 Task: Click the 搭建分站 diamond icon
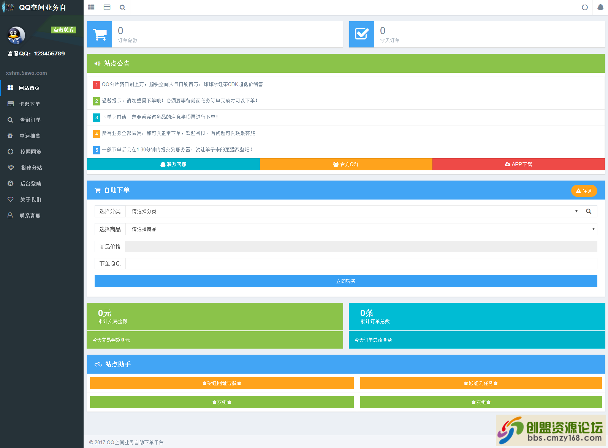11,168
